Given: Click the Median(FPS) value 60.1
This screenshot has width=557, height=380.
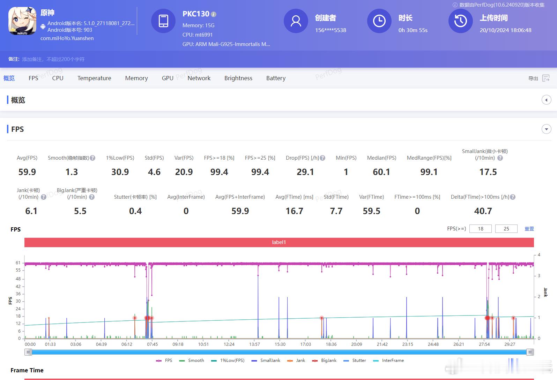Looking at the screenshot, I should [x=381, y=172].
